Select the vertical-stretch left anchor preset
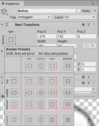Image resolution: width=99 pixels, height=126 pixels. point(29,120)
